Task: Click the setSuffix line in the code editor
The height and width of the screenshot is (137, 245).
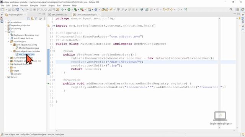Action: click(96, 65)
